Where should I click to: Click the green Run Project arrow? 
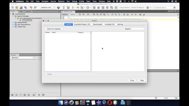point(73,8)
